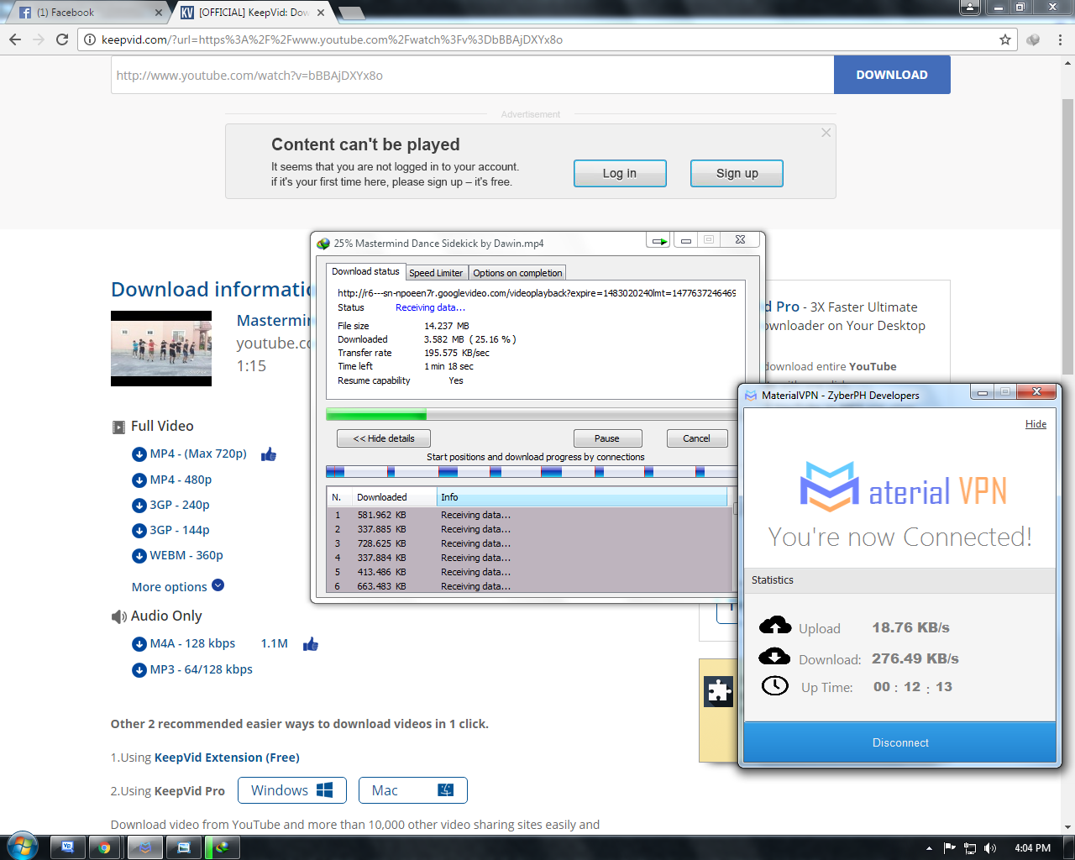Open the Options on completion tab
This screenshot has height=860, width=1075.
pyautogui.click(x=517, y=273)
